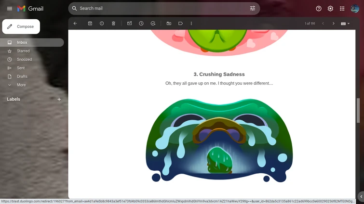Open the main menu hamburger icon
The height and width of the screenshot is (204, 364).
[10, 9]
